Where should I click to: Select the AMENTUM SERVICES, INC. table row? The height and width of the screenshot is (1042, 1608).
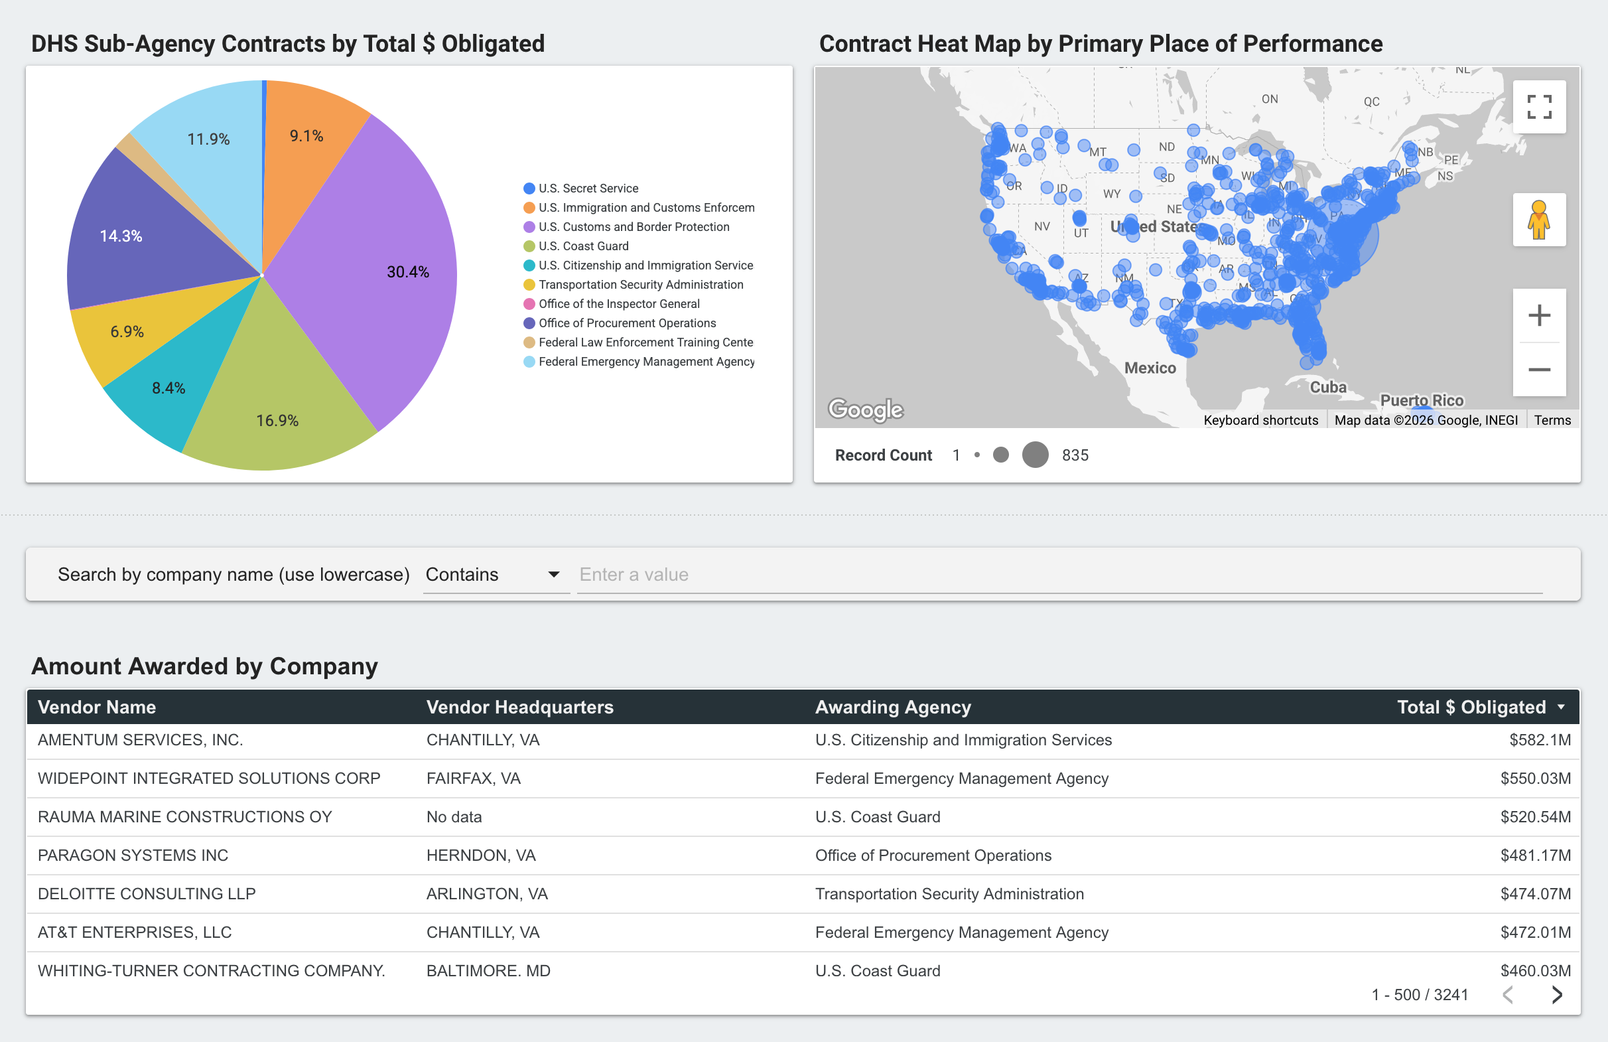point(141,740)
